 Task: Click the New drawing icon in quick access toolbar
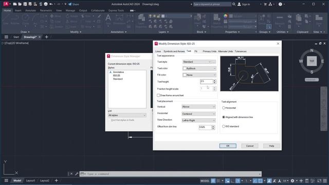pyautogui.click(x=15, y=4)
